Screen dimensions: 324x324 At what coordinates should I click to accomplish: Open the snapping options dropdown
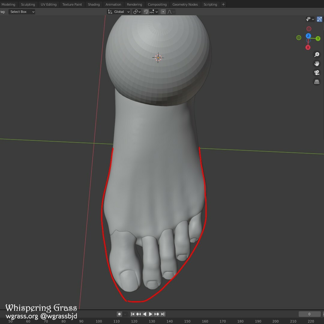point(154,12)
